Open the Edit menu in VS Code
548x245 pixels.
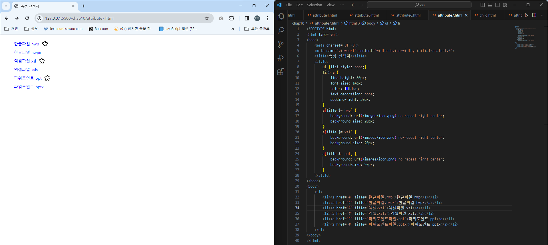pos(299,5)
